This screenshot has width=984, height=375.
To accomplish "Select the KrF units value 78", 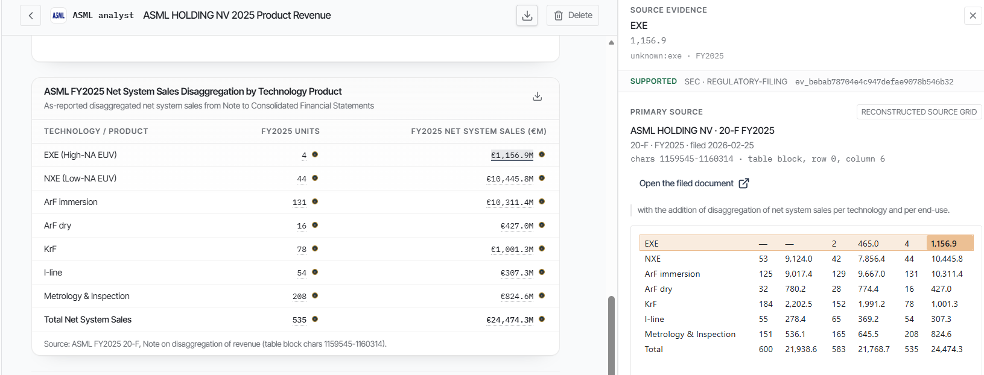I will click(x=302, y=250).
